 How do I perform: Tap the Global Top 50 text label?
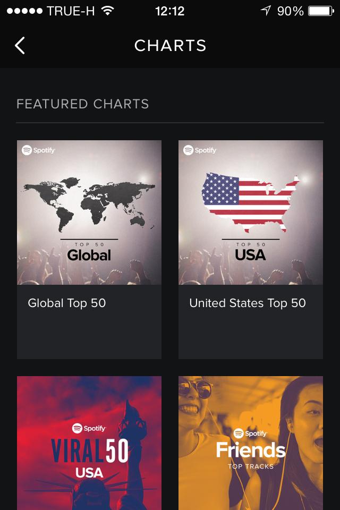[66, 303]
